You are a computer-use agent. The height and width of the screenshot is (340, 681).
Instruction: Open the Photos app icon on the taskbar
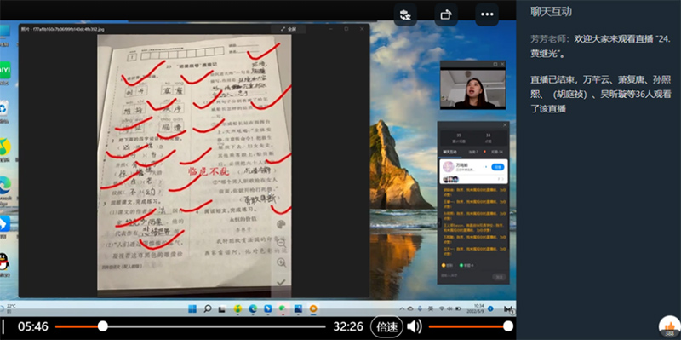click(298, 308)
